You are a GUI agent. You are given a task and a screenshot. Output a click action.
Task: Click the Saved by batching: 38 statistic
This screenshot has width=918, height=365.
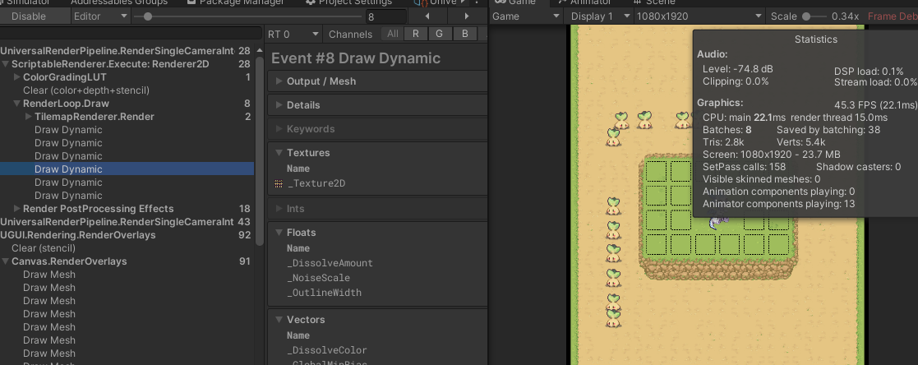(x=828, y=130)
